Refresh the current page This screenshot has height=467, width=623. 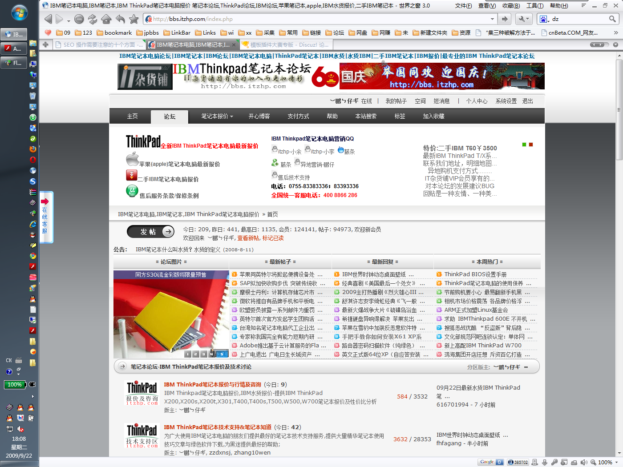tap(93, 19)
